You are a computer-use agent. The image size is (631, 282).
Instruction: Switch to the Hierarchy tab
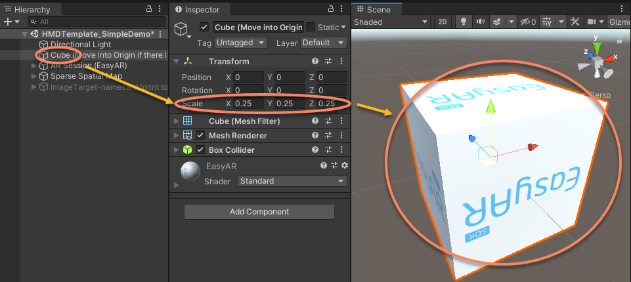(32, 9)
